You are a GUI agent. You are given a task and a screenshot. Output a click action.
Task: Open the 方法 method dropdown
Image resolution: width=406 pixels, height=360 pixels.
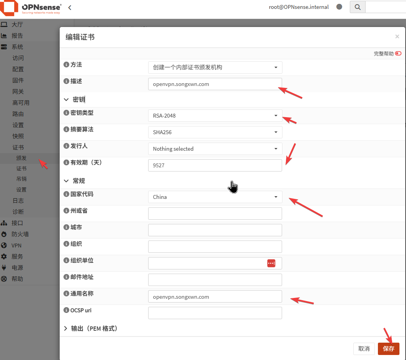point(215,67)
